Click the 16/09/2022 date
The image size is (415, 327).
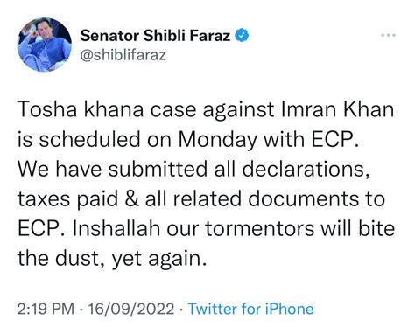pos(130,309)
